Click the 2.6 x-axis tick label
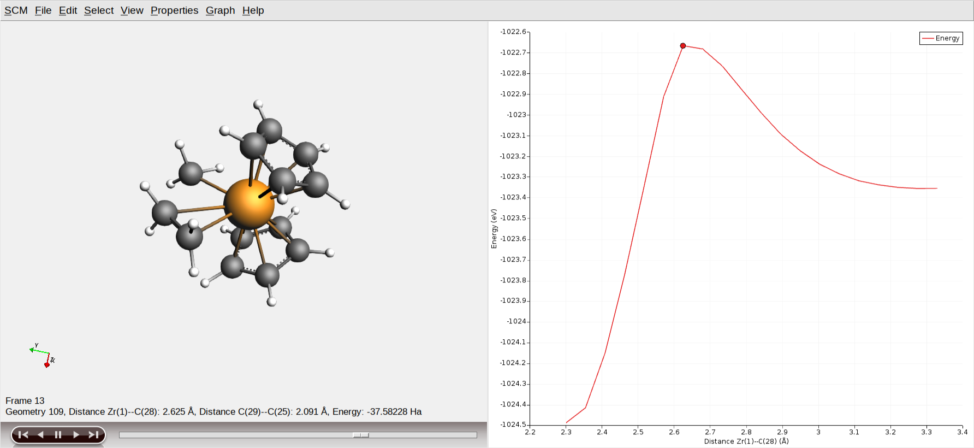 [x=674, y=432]
